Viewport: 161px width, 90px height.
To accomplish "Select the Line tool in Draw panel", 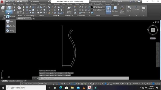I will [41, 10].
